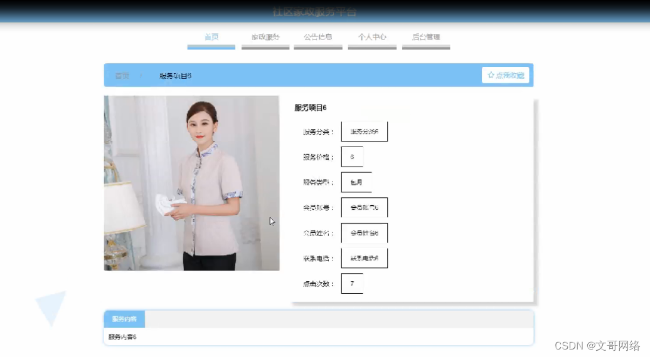
Task: Click the 服务项目6 breadcrumb text
Action: [175, 76]
